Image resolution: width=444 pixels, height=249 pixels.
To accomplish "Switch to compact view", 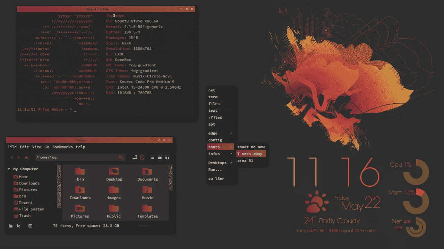I will pos(168,157).
